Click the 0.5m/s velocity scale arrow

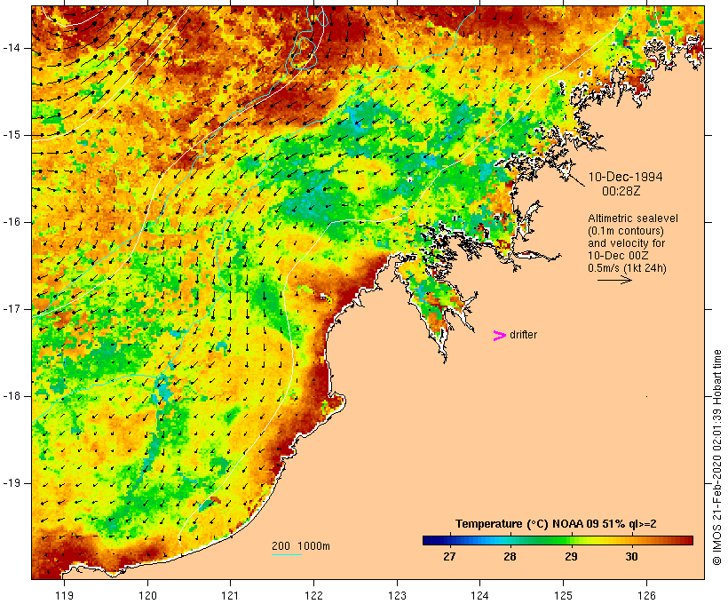(614, 280)
